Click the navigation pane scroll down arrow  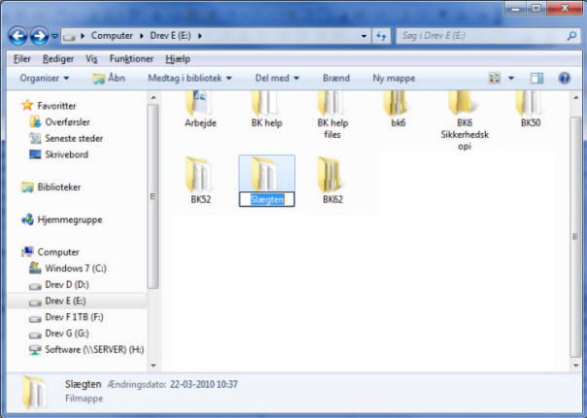[153, 366]
